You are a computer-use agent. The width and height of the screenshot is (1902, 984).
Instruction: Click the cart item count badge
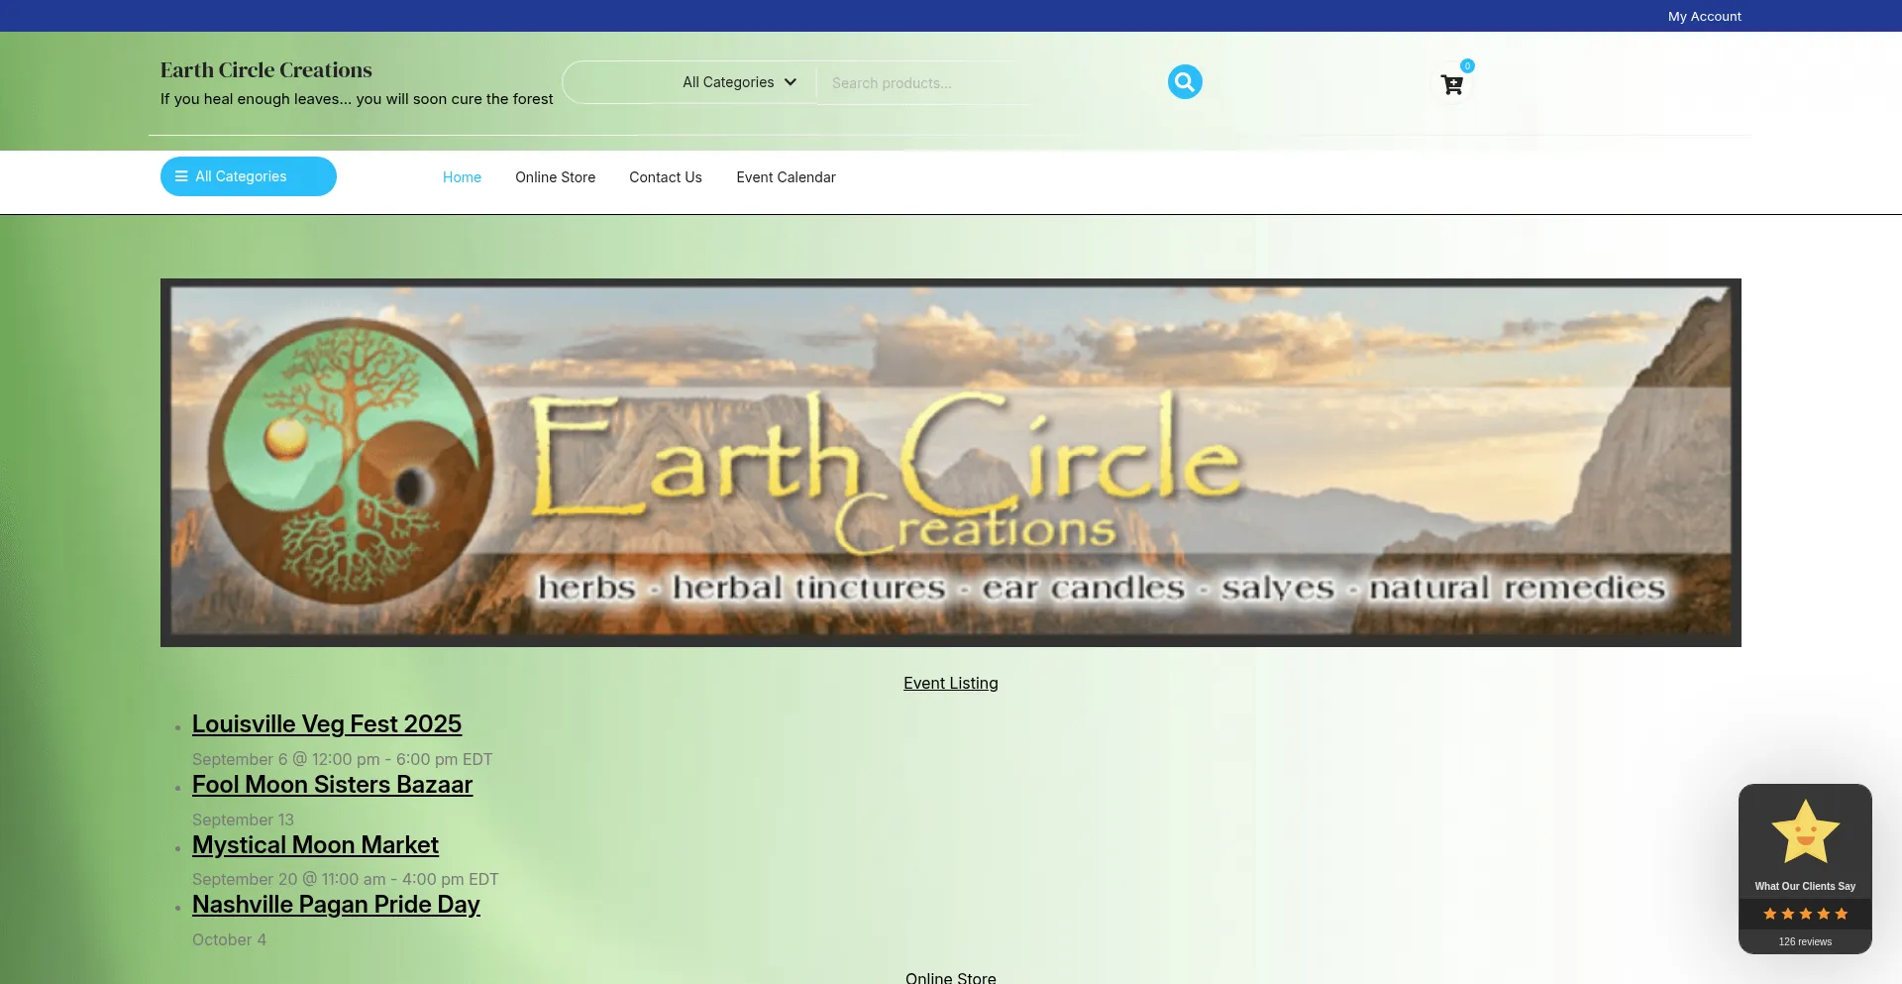(1467, 66)
